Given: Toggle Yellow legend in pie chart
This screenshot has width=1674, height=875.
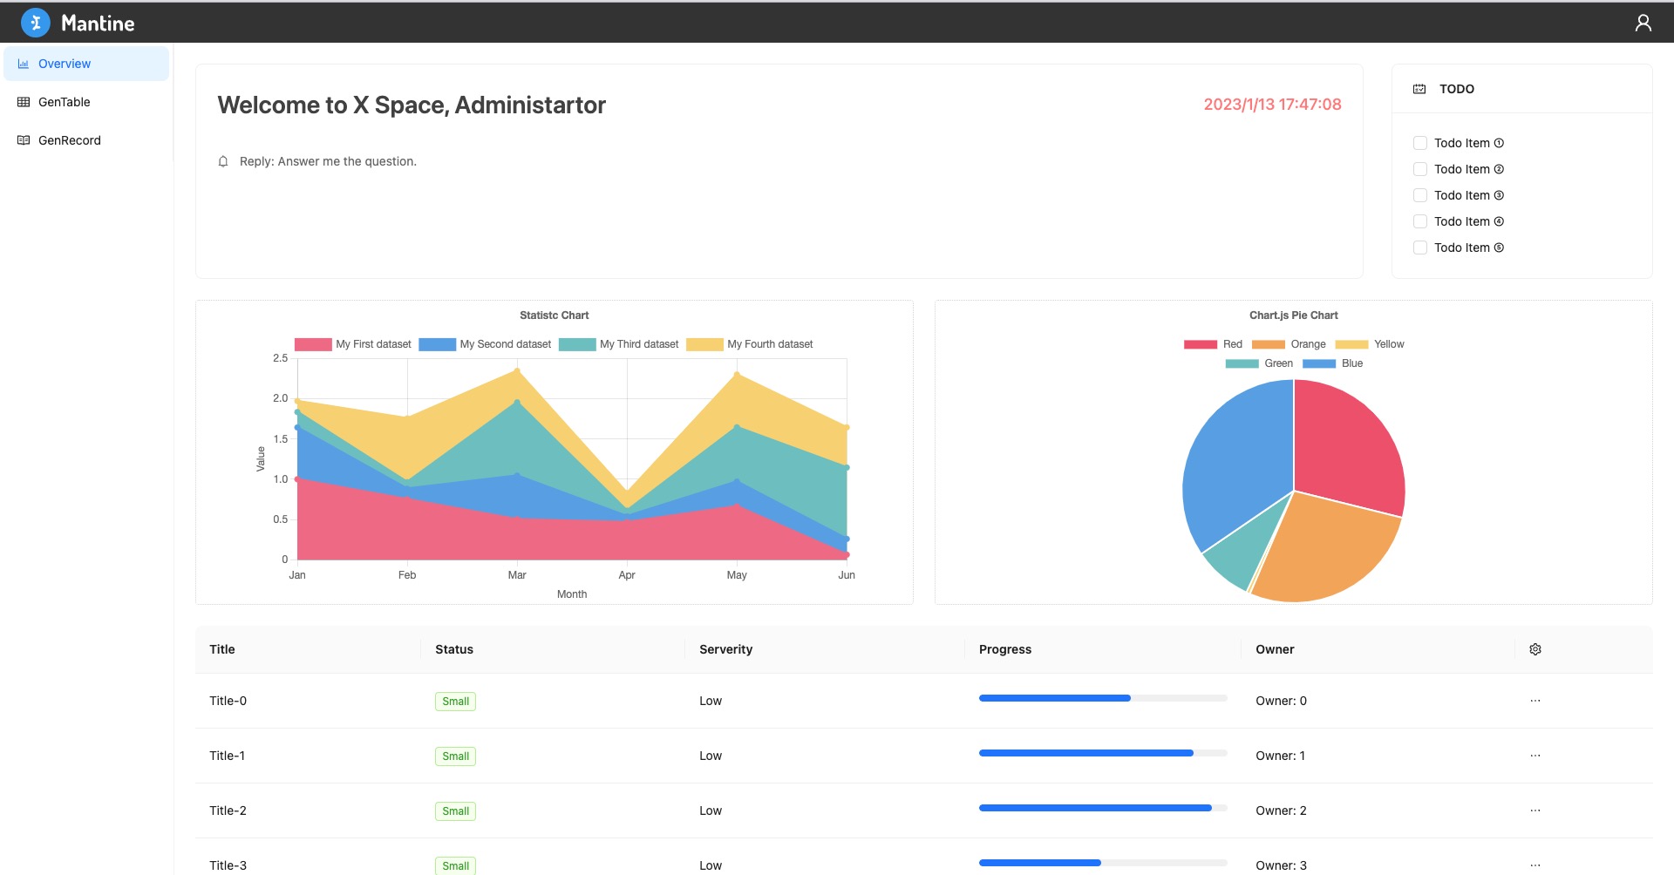Looking at the screenshot, I should 1370,344.
